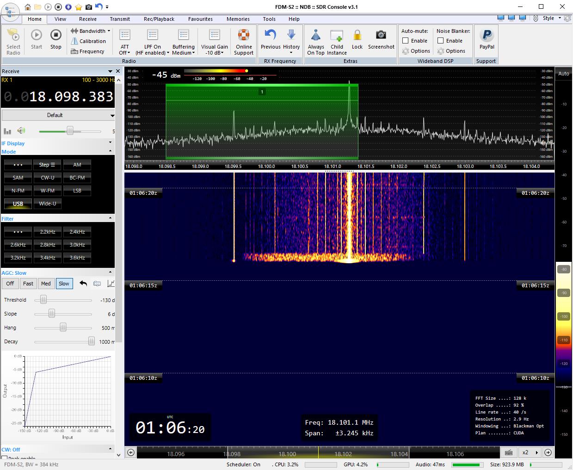Switch to the Receive ribbon tab
573x470 pixels.
pos(87,19)
